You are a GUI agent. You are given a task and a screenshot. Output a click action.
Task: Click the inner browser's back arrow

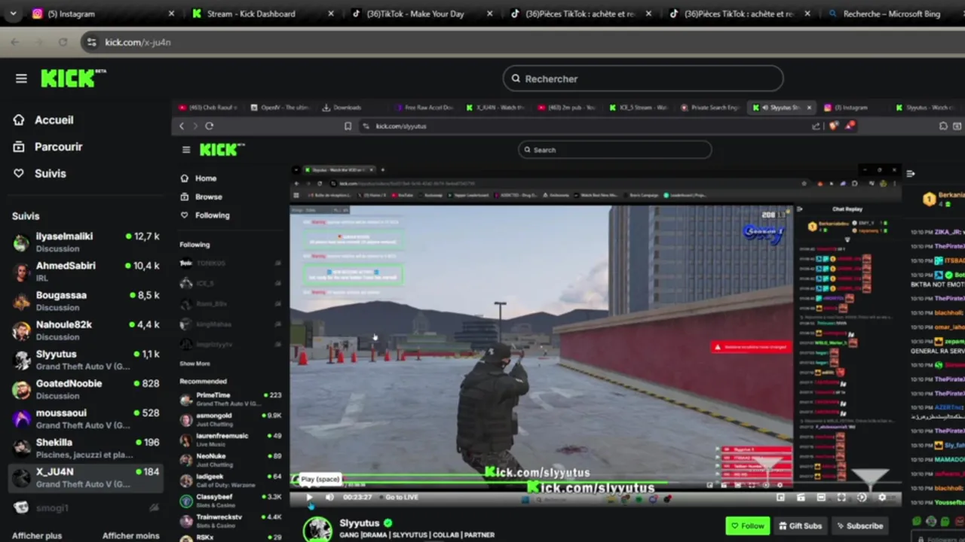pyautogui.click(x=182, y=126)
